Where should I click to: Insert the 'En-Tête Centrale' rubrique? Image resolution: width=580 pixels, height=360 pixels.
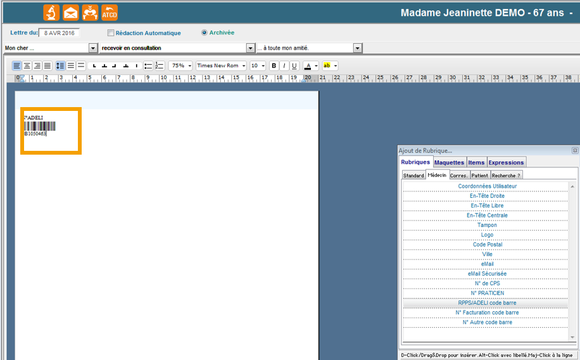(x=487, y=215)
